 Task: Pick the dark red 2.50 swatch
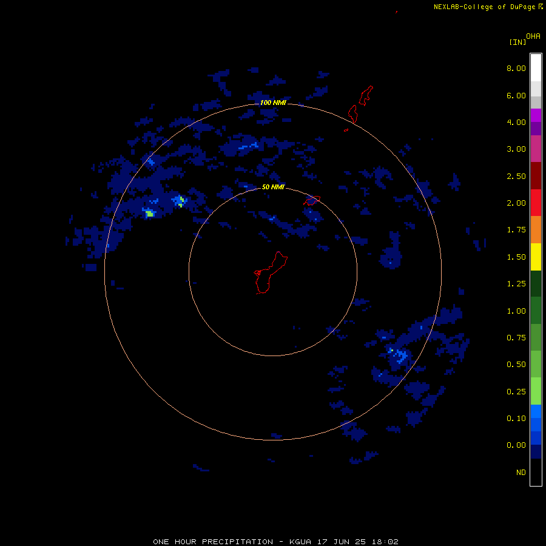click(536, 176)
